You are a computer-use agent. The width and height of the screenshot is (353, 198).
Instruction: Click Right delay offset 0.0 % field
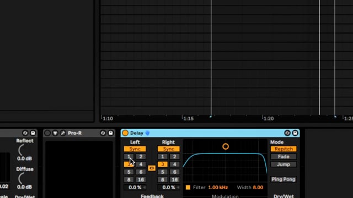169,188
